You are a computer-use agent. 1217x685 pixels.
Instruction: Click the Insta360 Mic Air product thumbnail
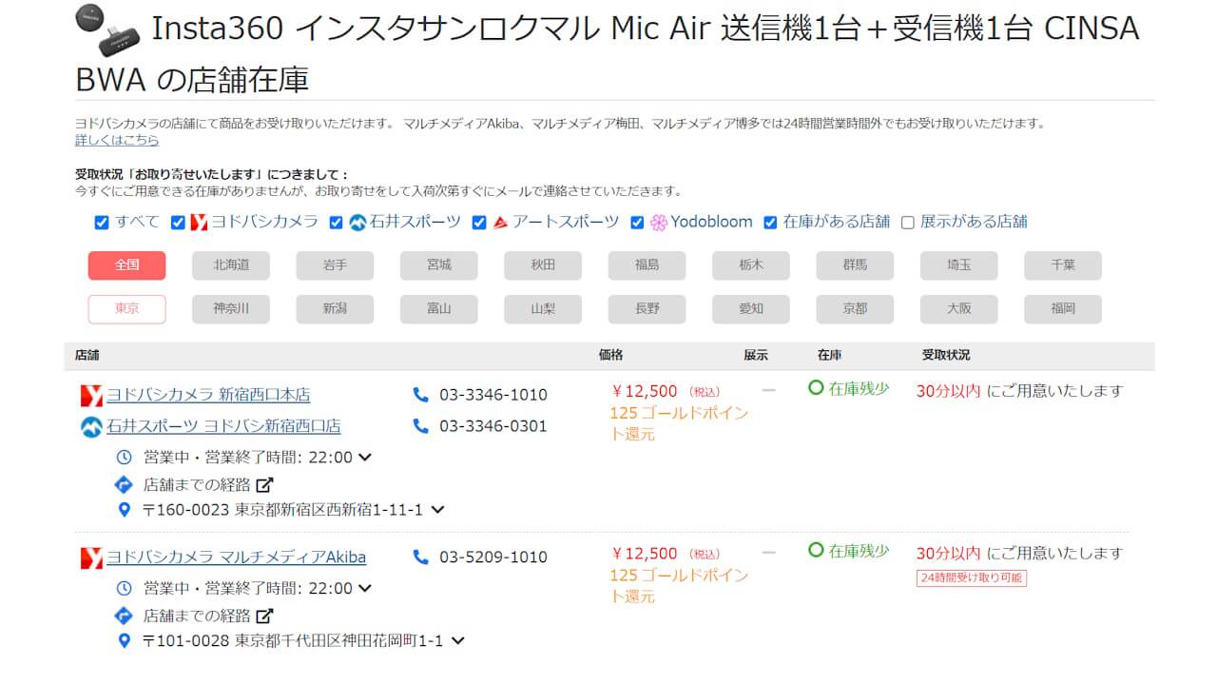(109, 29)
